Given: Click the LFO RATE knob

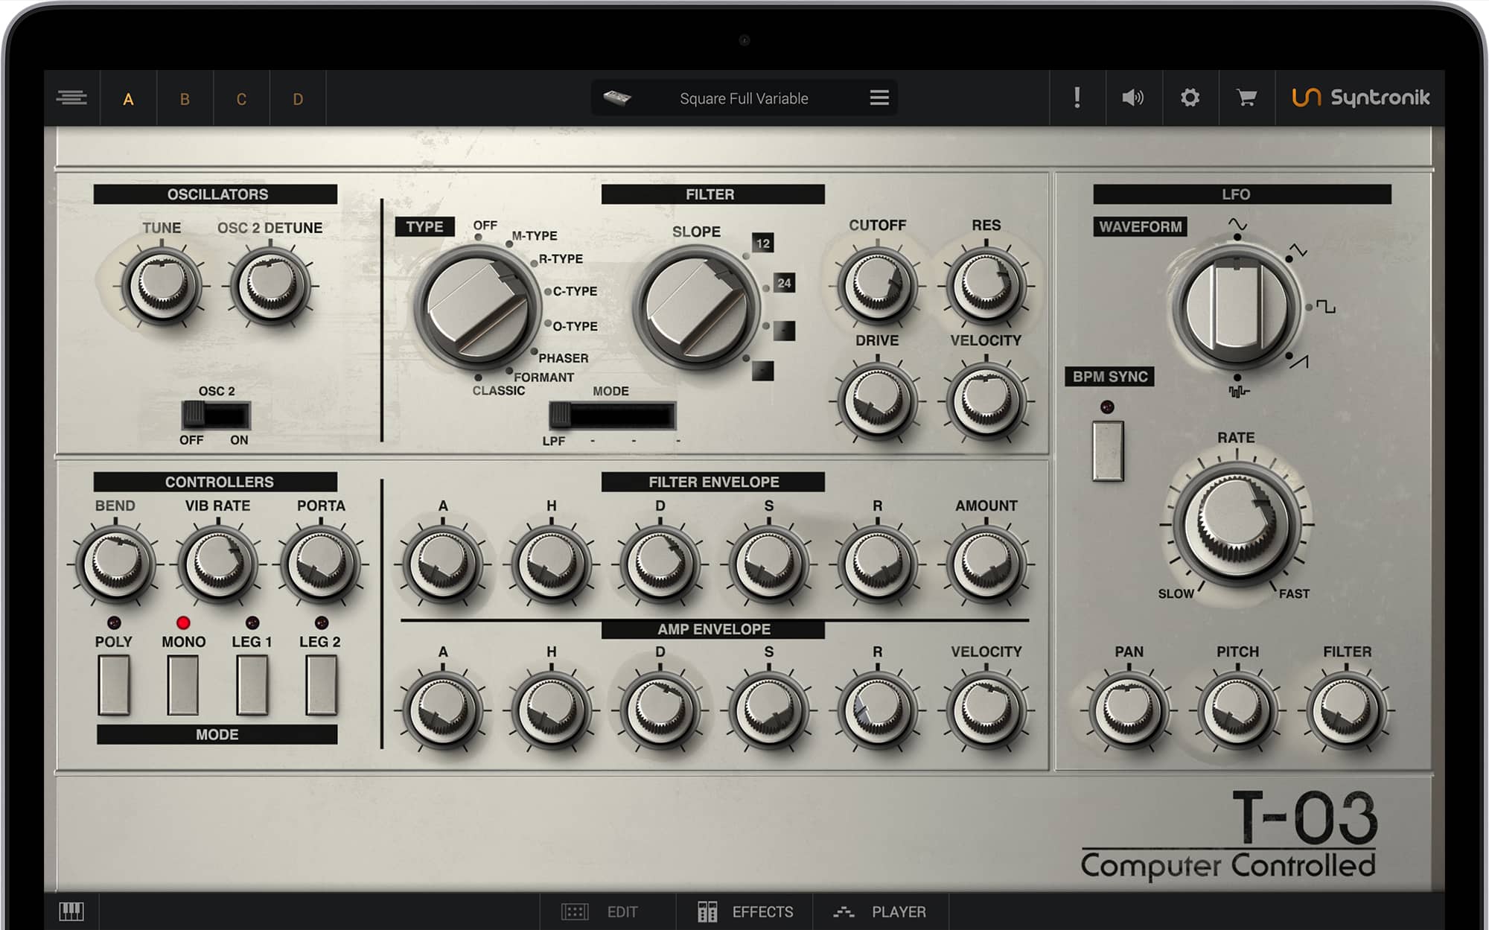Looking at the screenshot, I should (1237, 523).
